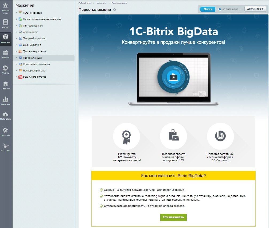The height and width of the screenshot is (228, 269).
Task: Click the icon beside Бизнес модель интернет-магазина
Action: [20, 19]
